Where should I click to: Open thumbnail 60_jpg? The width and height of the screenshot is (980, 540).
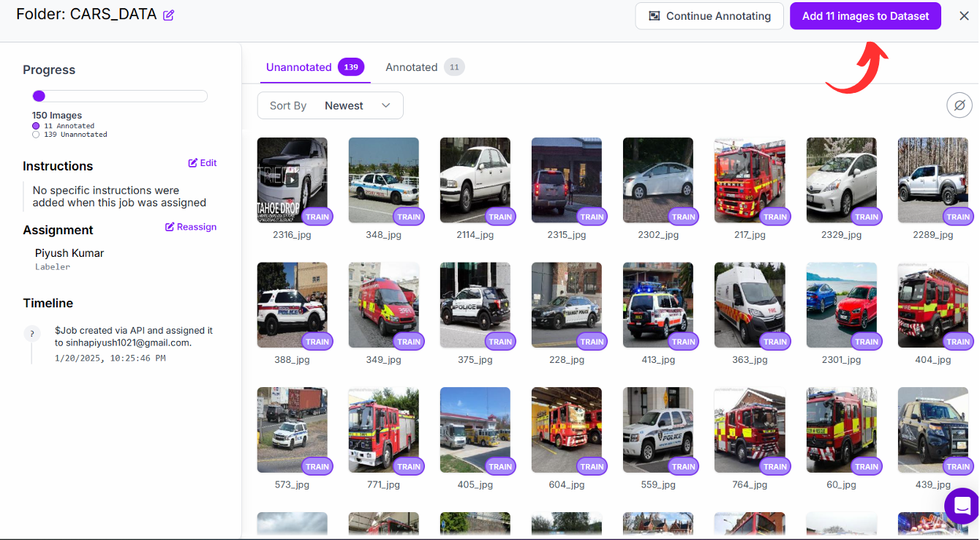[842, 430]
